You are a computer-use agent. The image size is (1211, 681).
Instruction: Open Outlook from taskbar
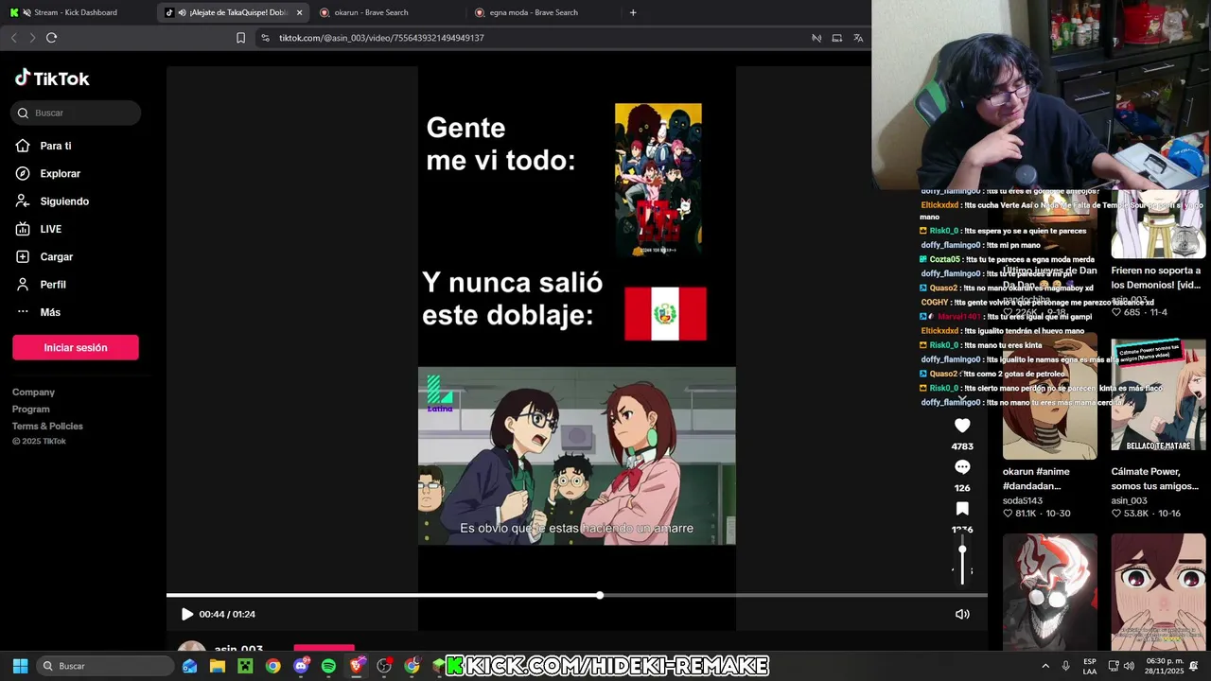(x=190, y=666)
